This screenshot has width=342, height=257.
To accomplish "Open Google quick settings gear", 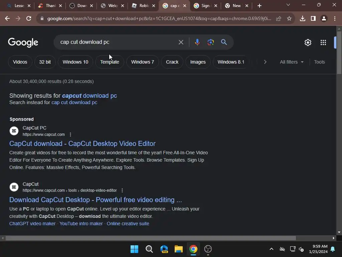I will click(x=308, y=42).
